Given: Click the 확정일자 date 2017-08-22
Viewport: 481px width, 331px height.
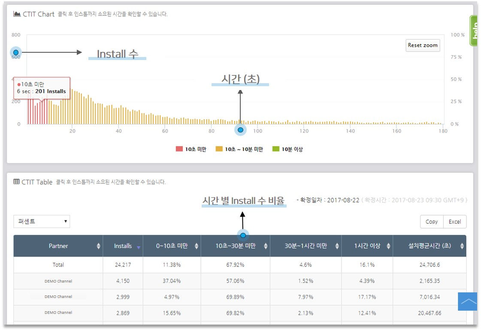Looking at the screenshot, I should pos(343,200).
